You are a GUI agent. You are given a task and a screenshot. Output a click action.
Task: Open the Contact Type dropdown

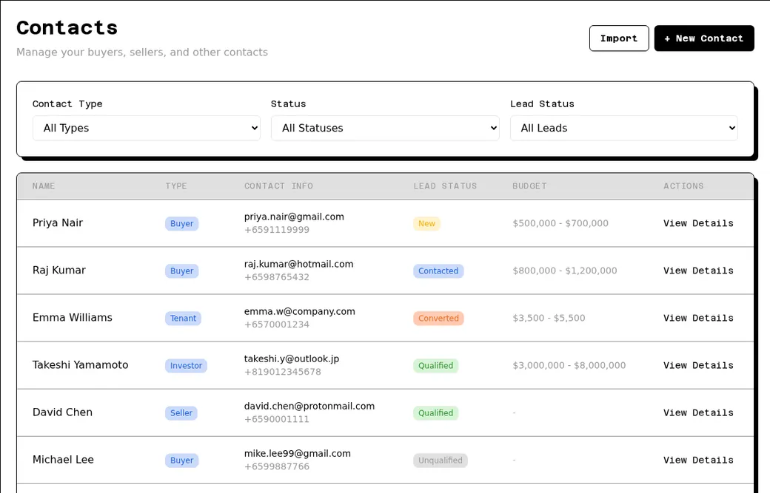point(147,128)
